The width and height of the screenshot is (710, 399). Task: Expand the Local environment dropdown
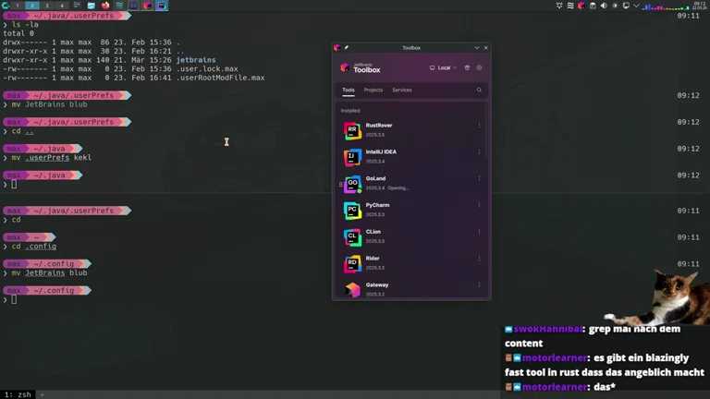(x=444, y=67)
